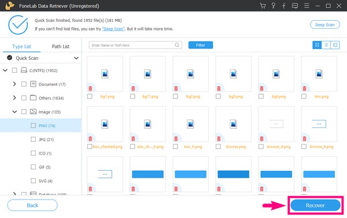Tick the browse_h.png checkbox
Screen dimensions: 347x218
coord(304,146)
